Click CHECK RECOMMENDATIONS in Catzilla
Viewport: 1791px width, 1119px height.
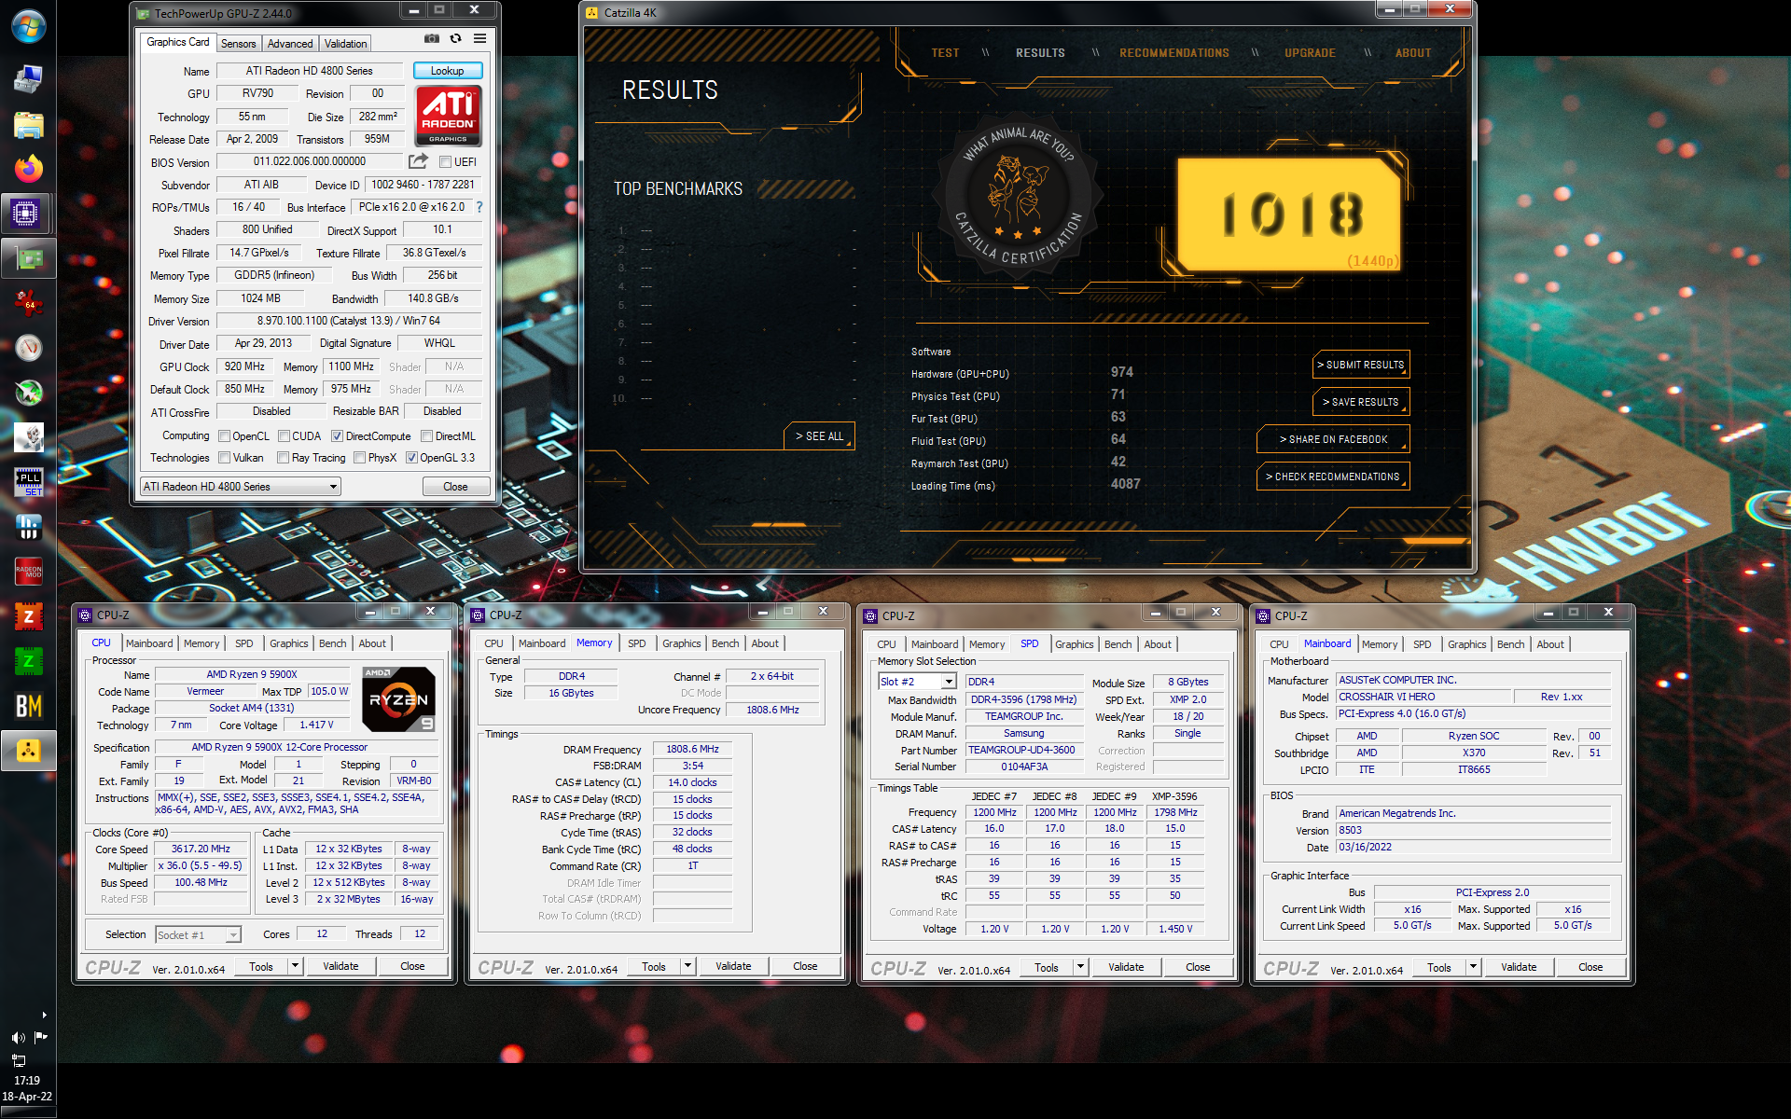tap(1333, 477)
